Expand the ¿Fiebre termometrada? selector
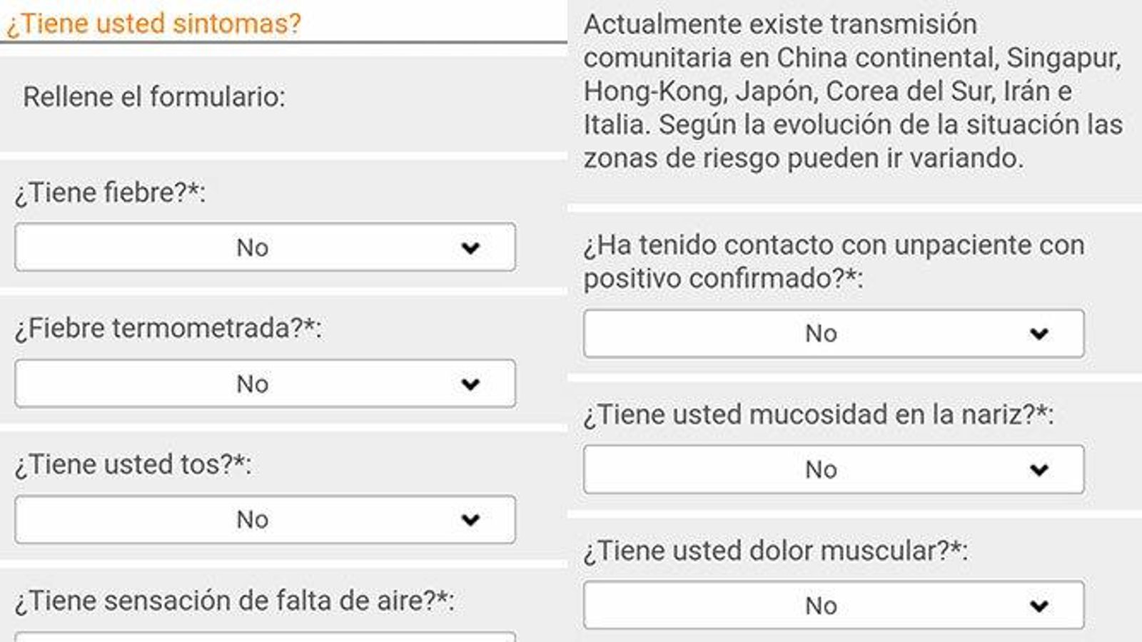This screenshot has height=642, width=1142. 264,384
